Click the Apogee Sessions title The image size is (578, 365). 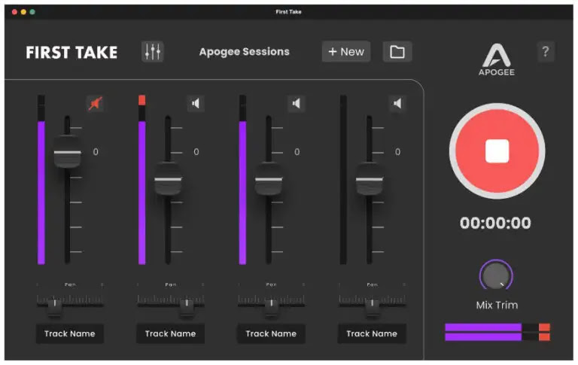point(244,52)
